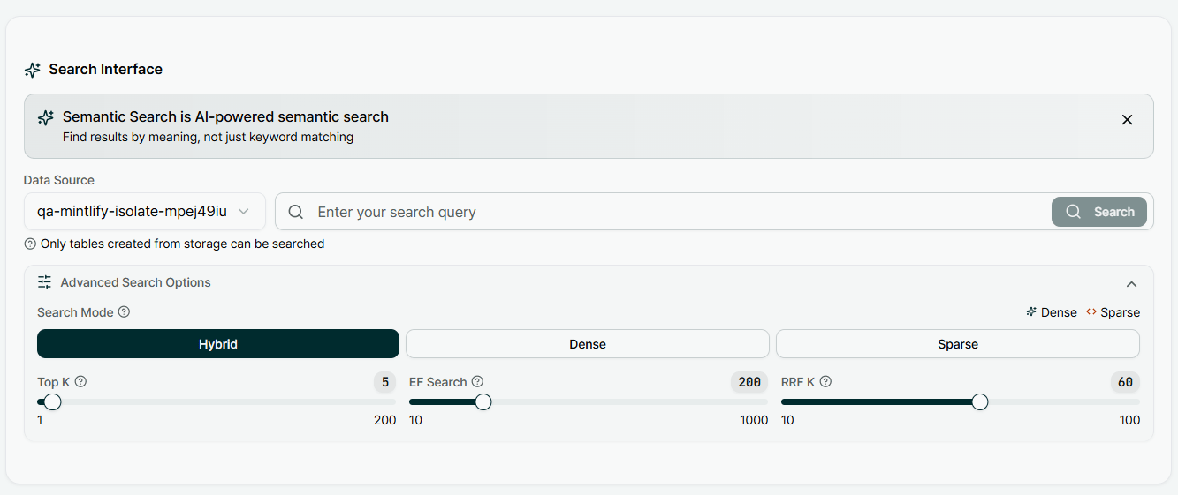Click the Dense legend sparkle icon
This screenshot has width=1178, height=495.
tap(1031, 312)
